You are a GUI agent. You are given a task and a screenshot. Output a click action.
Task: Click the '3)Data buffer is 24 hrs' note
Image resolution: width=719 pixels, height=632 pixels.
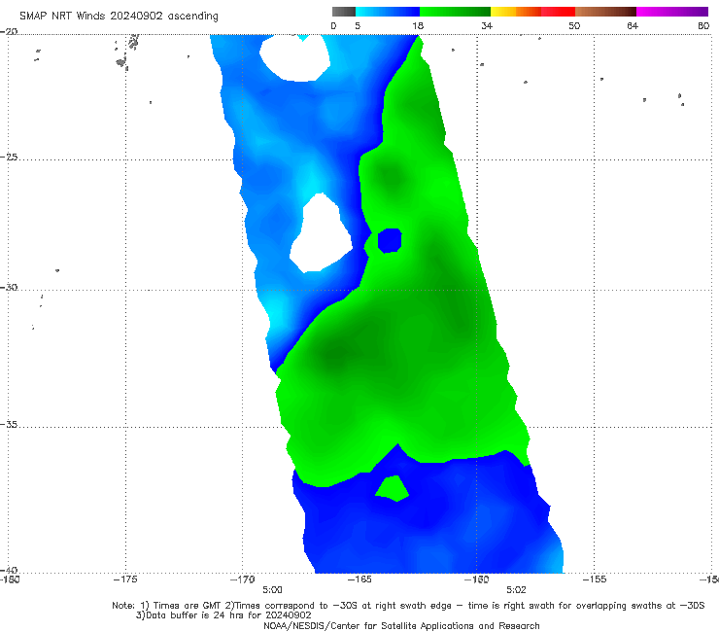223,615
